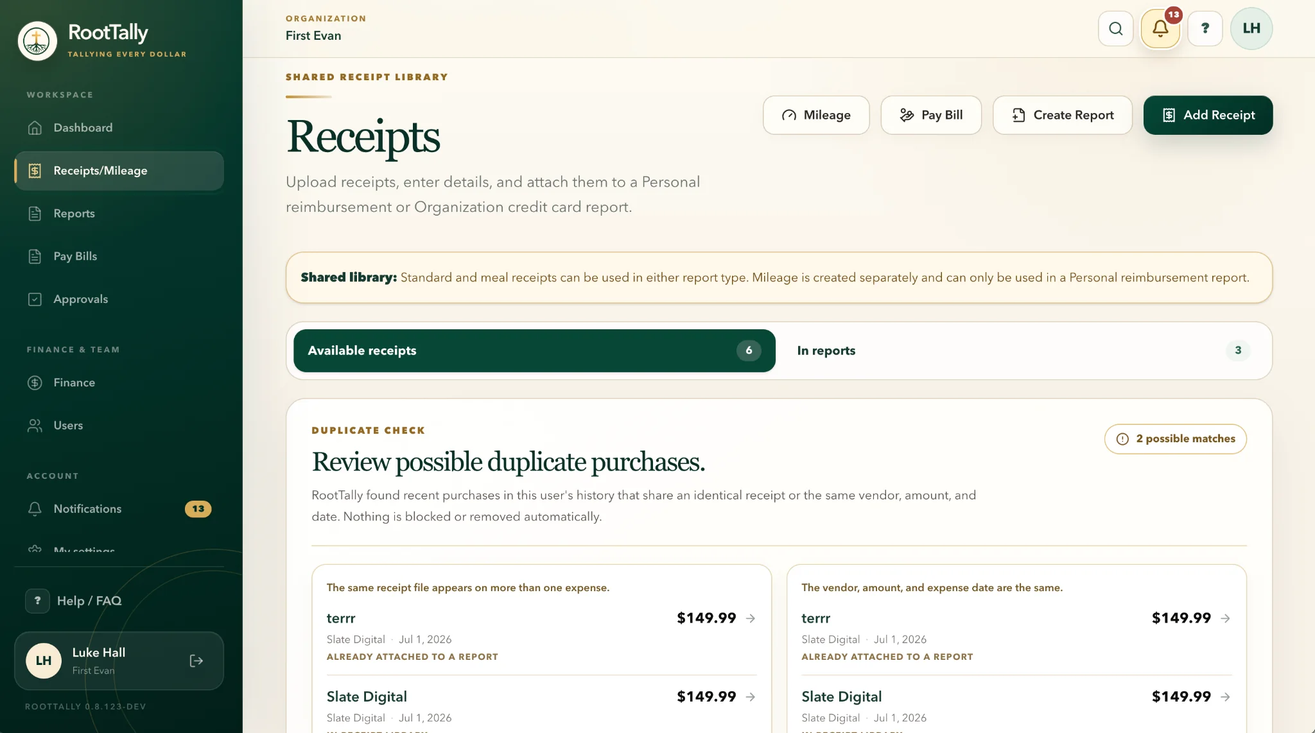
Task: Open the LH avatar in header
Action: (1251, 29)
